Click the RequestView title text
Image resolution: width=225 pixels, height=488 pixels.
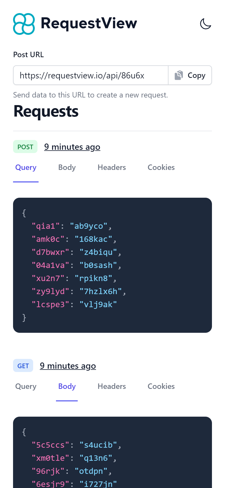pos(89,23)
